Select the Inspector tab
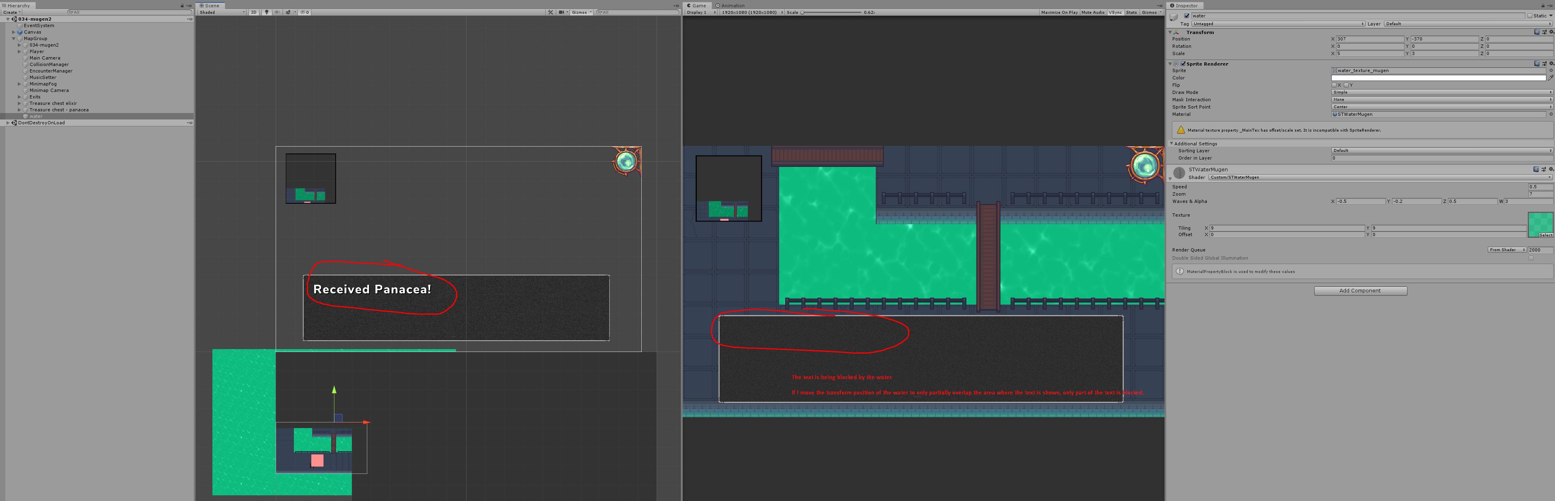The image size is (1555, 501). click(x=1184, y=5)
